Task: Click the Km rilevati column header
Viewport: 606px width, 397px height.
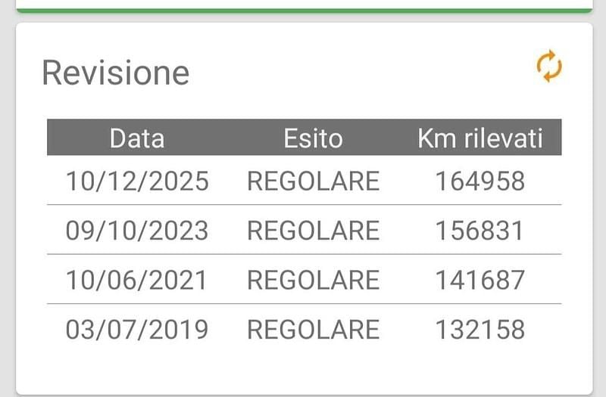Action: [x=479, y=138]
